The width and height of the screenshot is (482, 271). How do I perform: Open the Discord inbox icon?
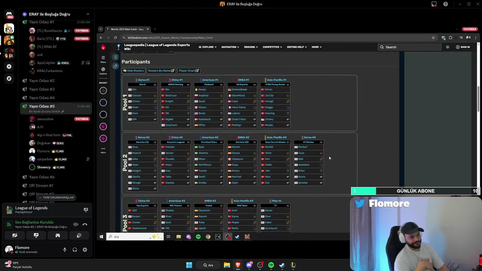pyautogui.click(x=434, y=4)
